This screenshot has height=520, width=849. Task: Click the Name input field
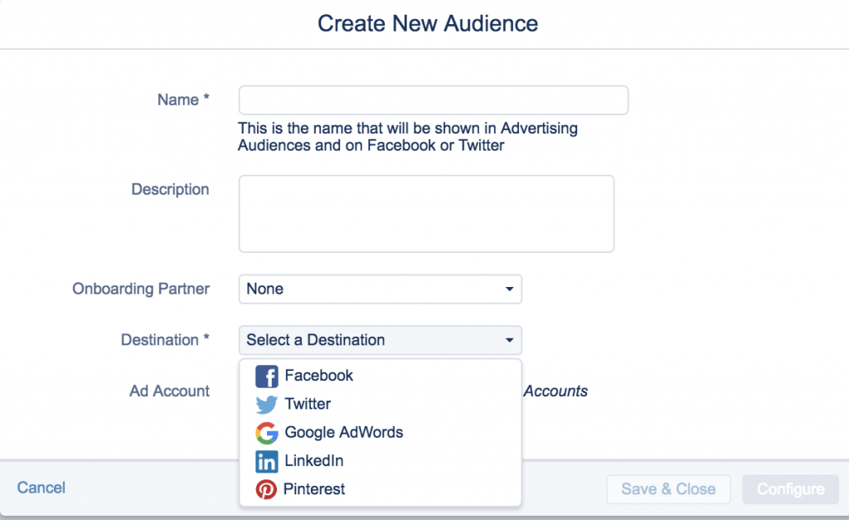tap(433, 100)
